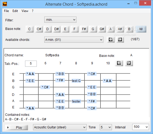Image resolution: width=153 pixels, height=134 pixels.
Task: Click * C# on low E string
Action: pyautogui.click(x=92, y=108)
